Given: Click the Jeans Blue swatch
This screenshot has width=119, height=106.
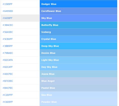Looking at the screenshot, I should [x=78, y=74].
